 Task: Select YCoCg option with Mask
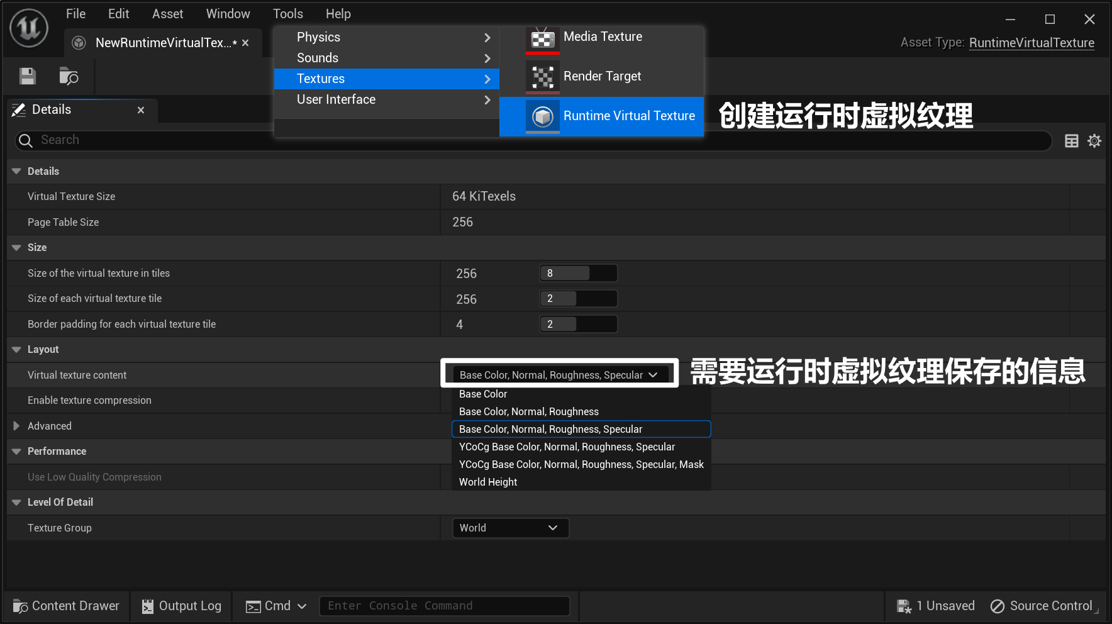click(x=581, y=465)
